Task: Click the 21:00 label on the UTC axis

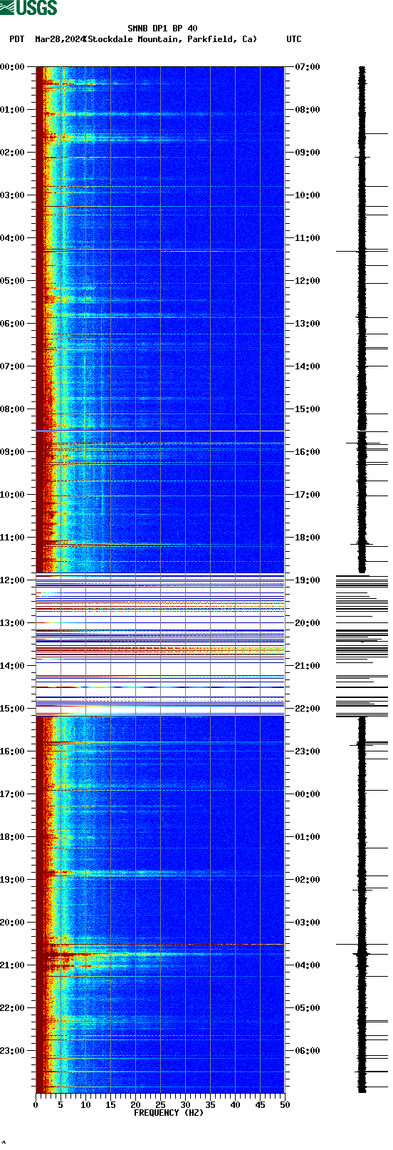Action: coord(308,666)
